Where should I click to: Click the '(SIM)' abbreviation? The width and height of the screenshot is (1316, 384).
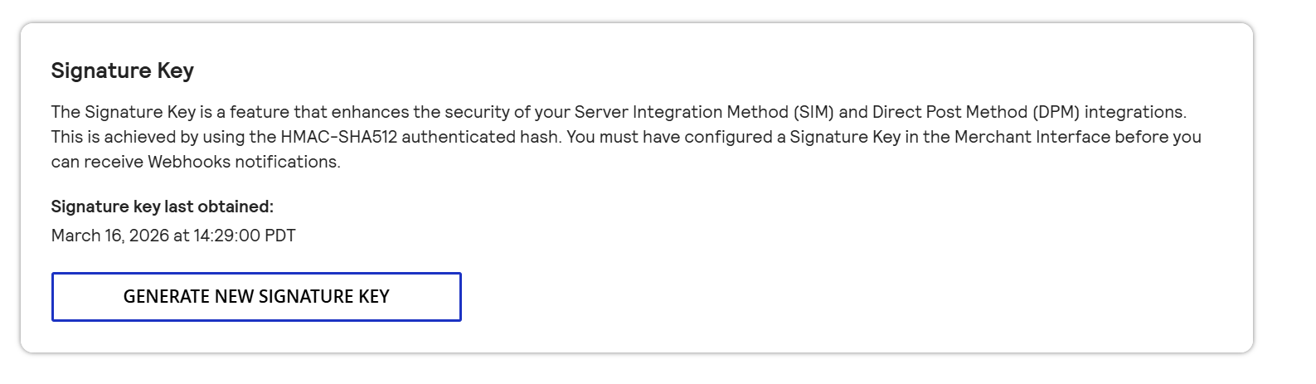[x=813, y=112]
